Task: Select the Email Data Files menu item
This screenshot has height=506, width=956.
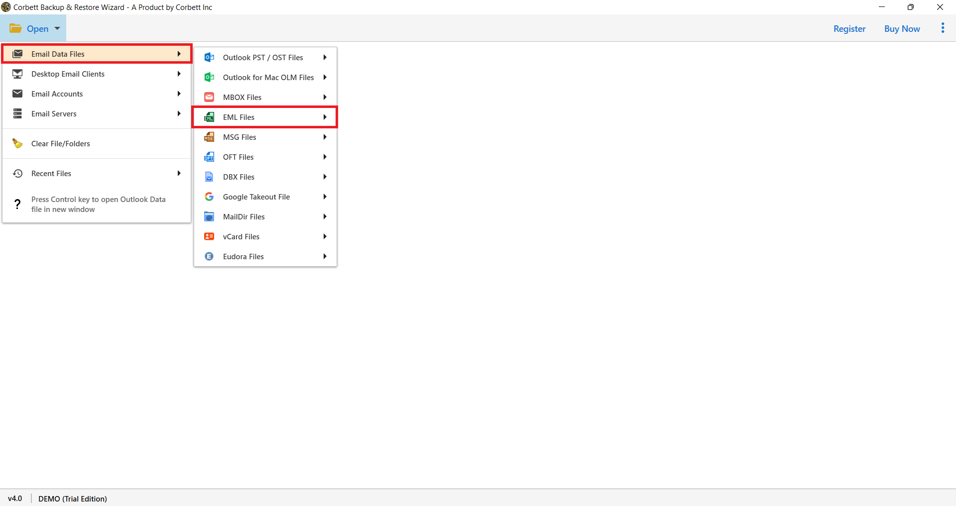Action: pyautogui.click(x=97, y=54)
